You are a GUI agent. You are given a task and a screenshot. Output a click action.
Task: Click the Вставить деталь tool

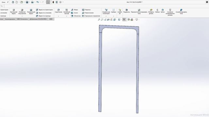[151, 12]
